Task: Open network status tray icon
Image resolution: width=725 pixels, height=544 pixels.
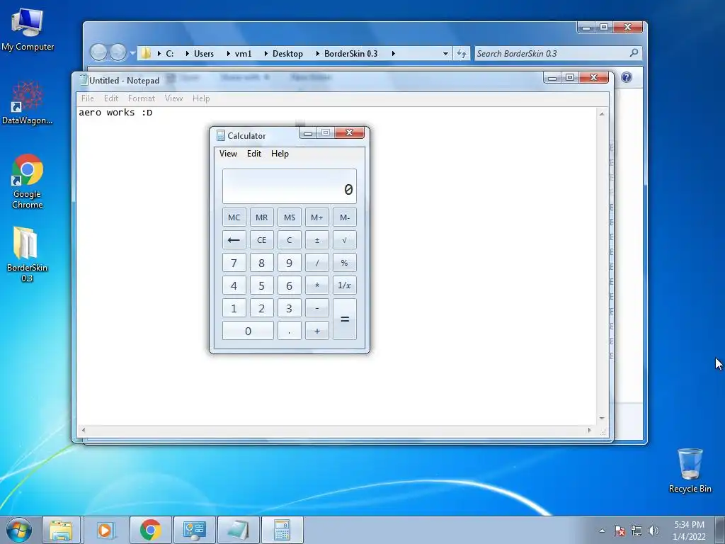Action: (636, 531)
